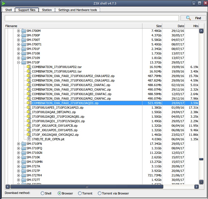The height and width of the screenshot is (199, 208).
Task: Click the vertical scrollbar down arrow
Action: pos(201,182)
